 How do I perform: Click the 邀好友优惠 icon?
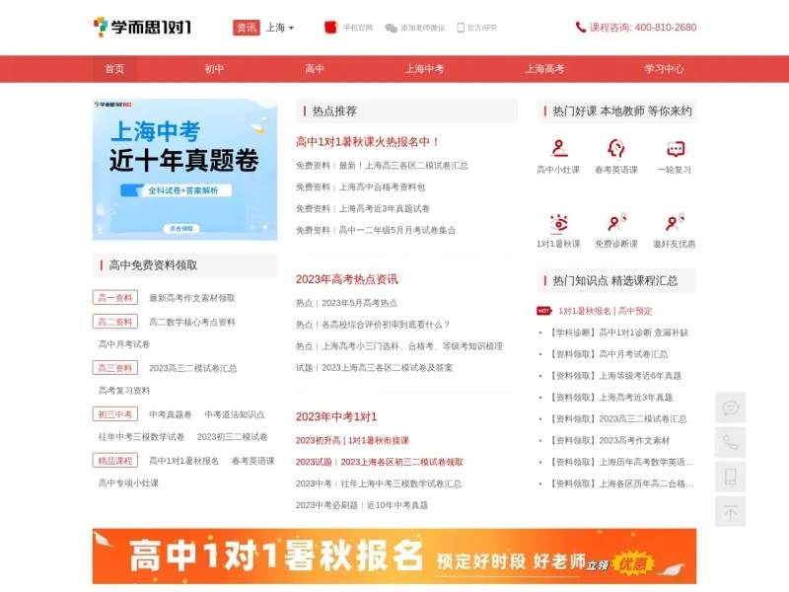point(675,223)
